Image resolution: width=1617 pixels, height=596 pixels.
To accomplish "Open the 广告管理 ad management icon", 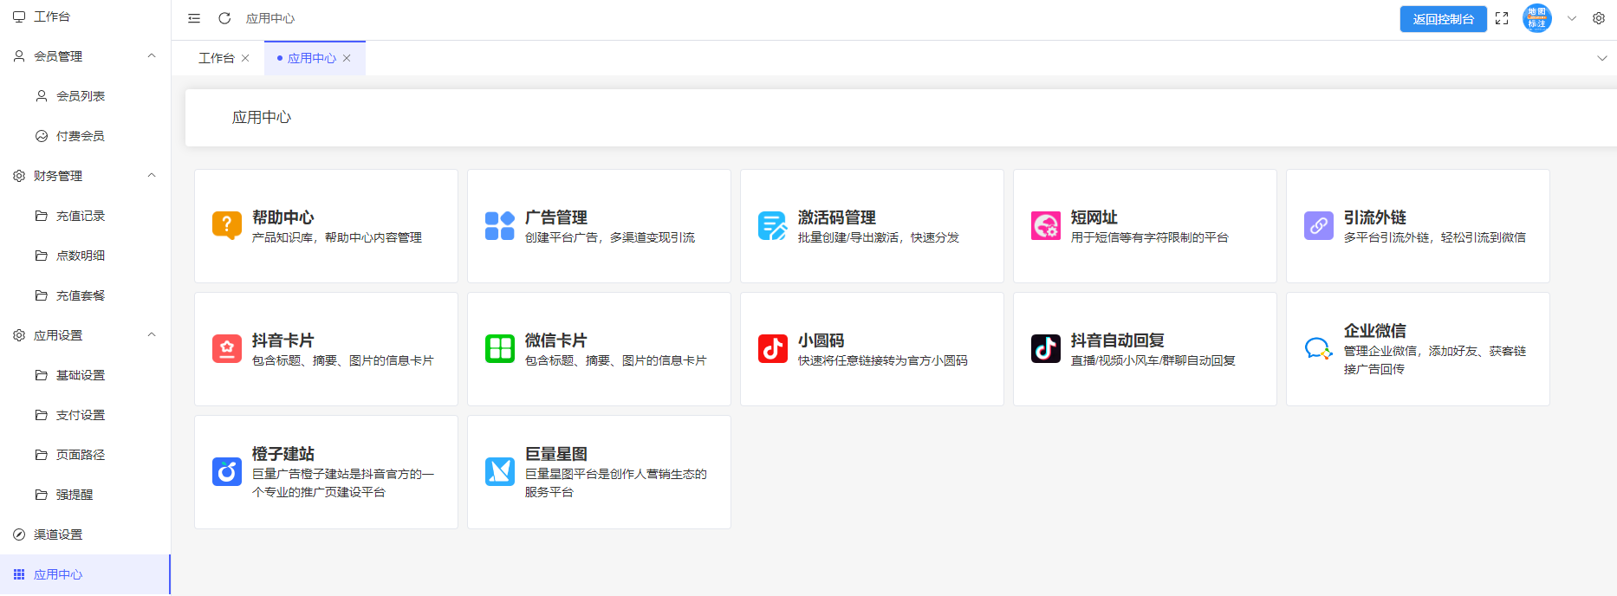I will click(500, 225).
